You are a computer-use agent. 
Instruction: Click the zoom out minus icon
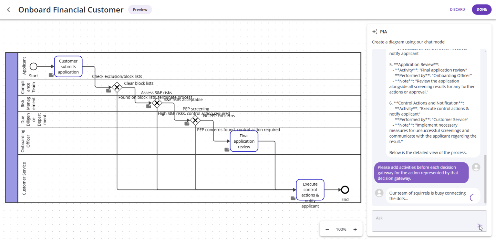tap(327, 229)
